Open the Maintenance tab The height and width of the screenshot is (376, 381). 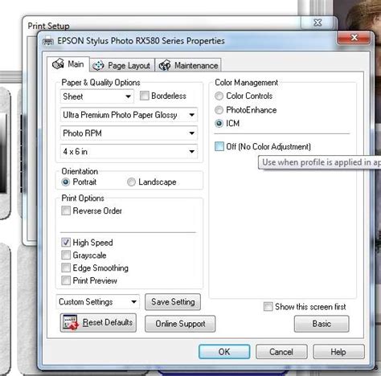coord(188,65)
